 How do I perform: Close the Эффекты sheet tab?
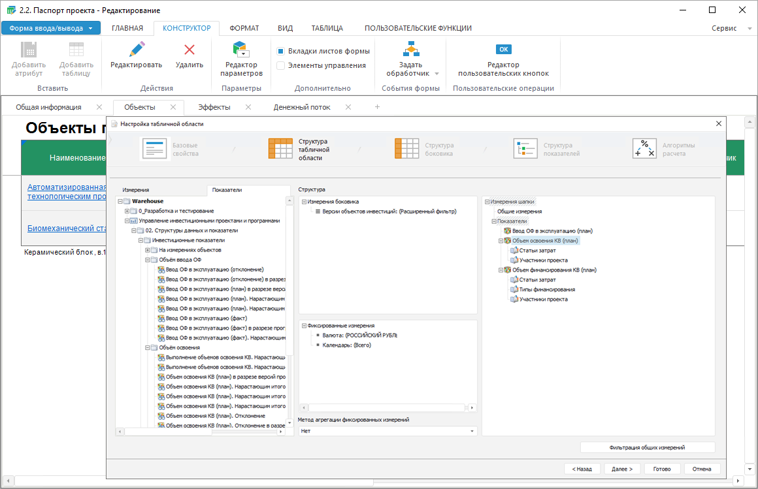[248, 107]
